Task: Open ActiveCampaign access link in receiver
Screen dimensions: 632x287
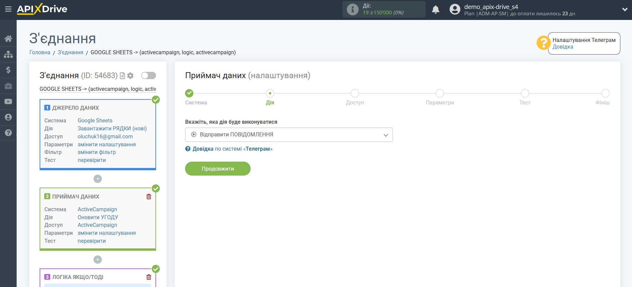Action: [x=98, y=225]
